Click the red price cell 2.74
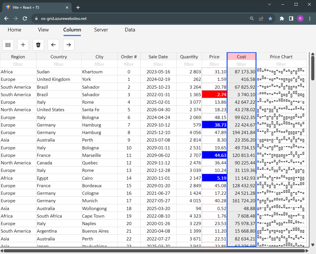Screen dimensions: 316x254 (x=214, y=94)
